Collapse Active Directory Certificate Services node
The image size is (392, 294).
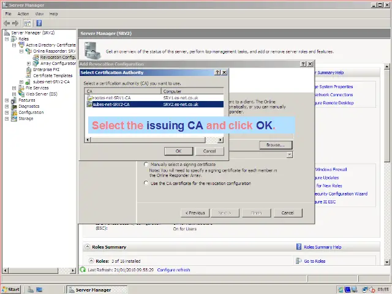point(14,45)
